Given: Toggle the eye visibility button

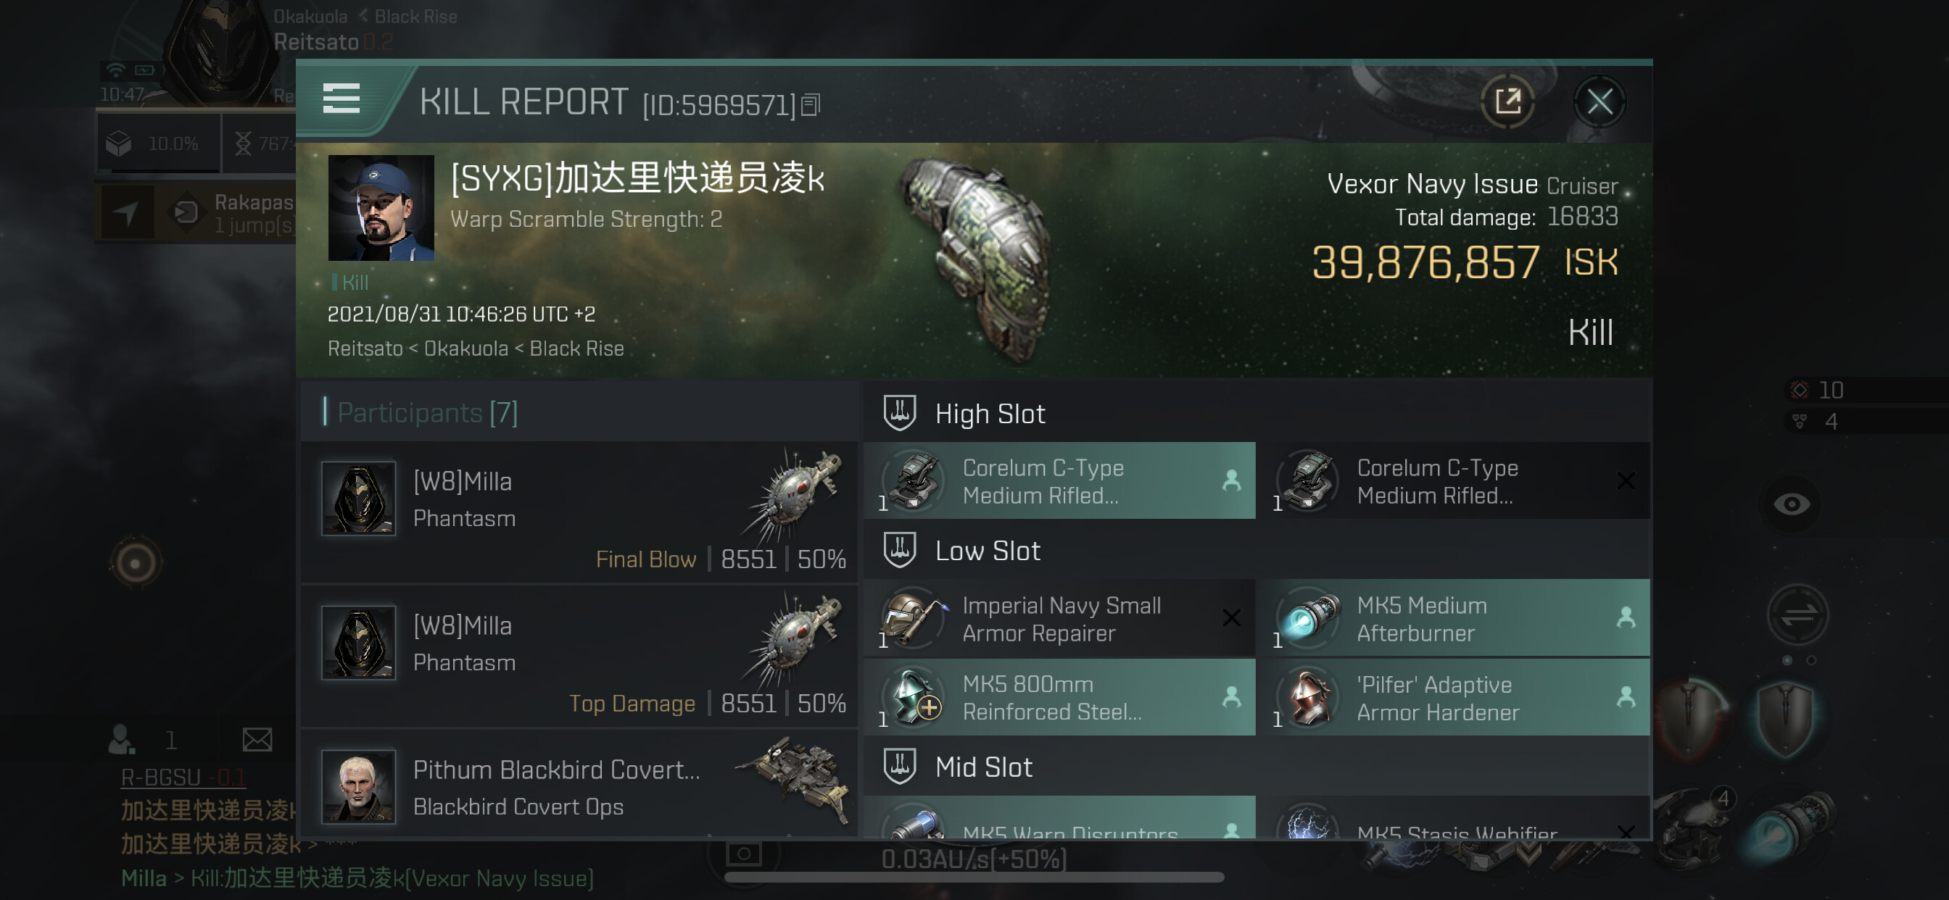Looking at the screenshot, I should 1791,504.
